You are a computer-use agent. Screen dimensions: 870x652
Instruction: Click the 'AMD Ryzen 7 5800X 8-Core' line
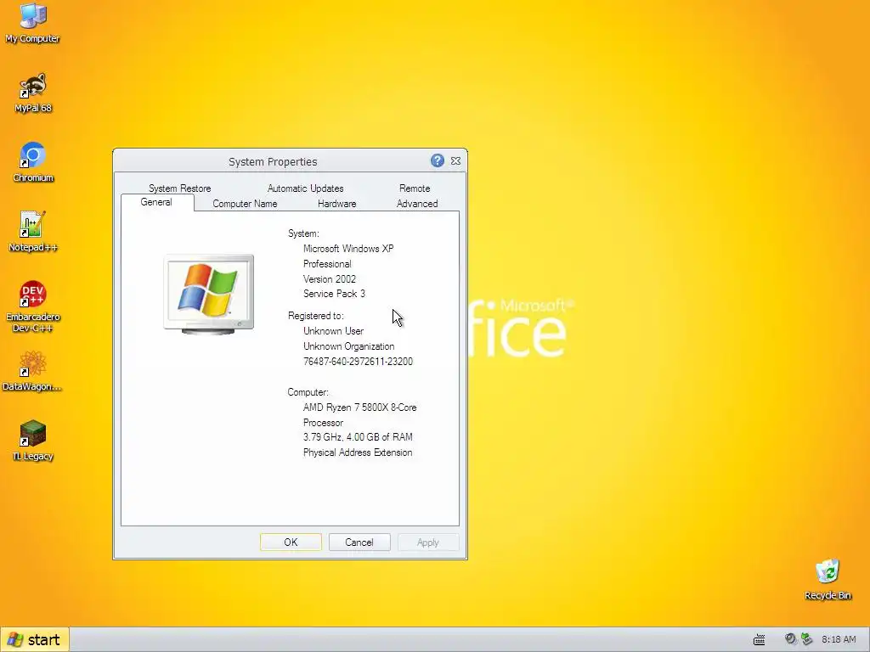(x=359, y=407)
